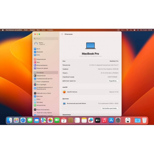The image size is (154, 154).
Task: Open Справка menu
Action: 50,30
